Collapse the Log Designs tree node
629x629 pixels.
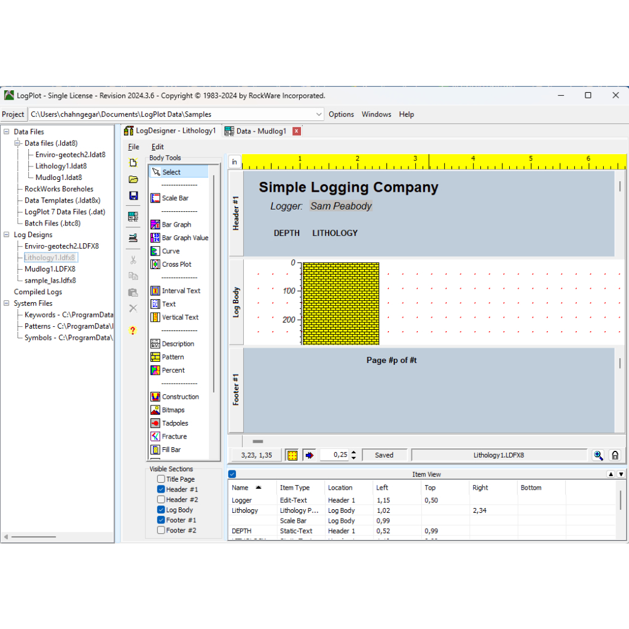pyautogui.click(x=7, y=235)
